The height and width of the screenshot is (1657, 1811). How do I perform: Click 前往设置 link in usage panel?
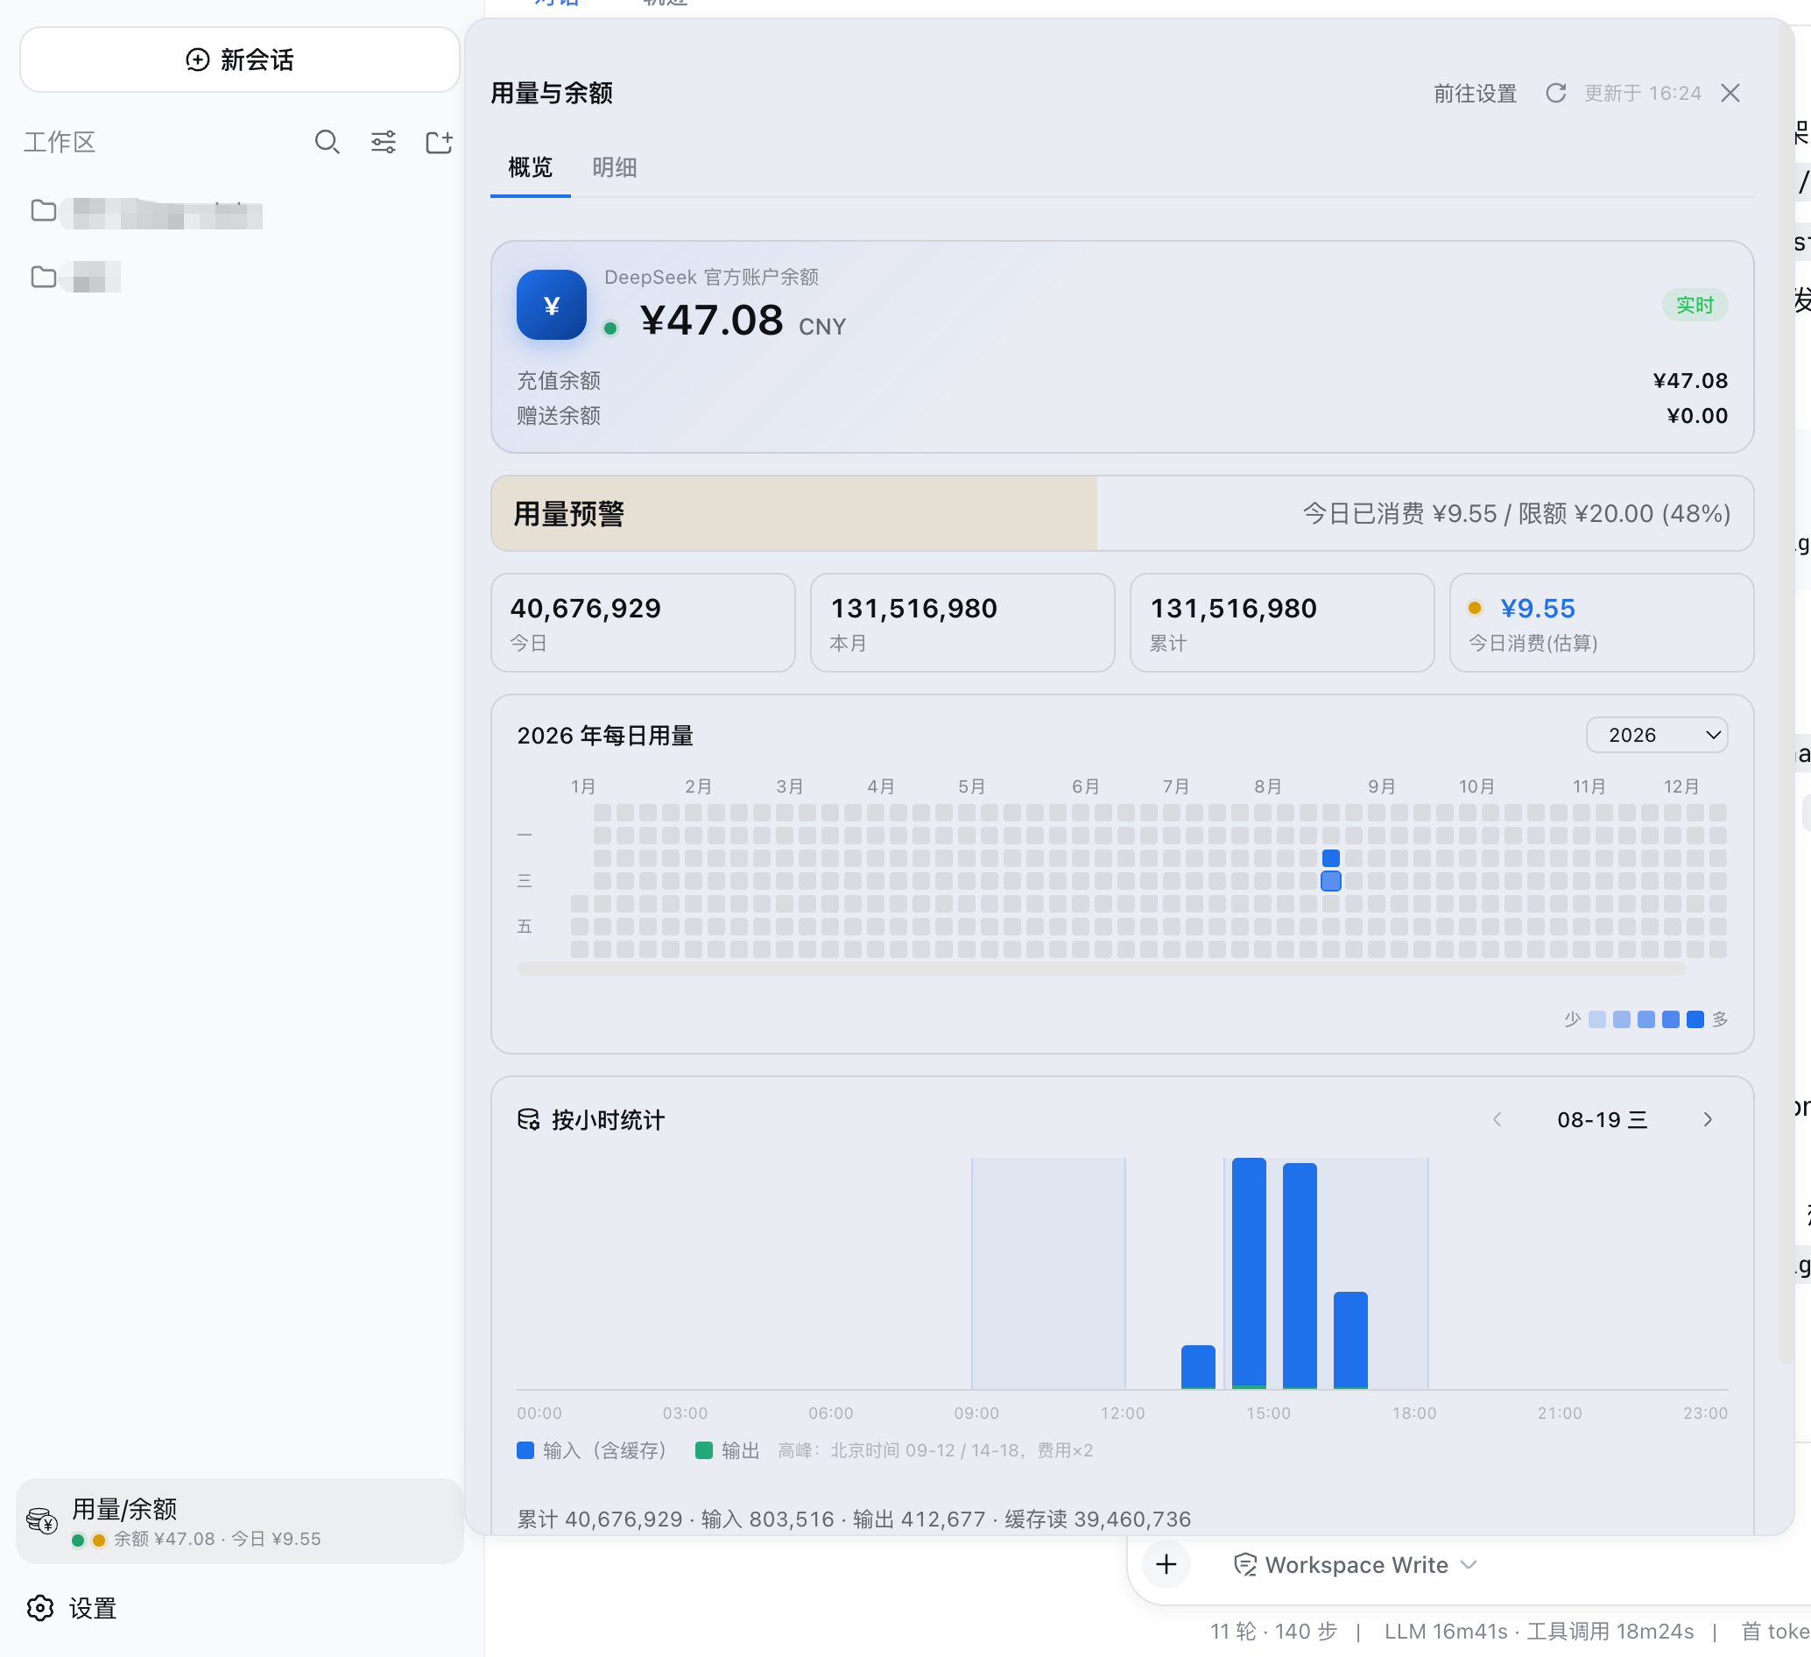click(1475, 94)
